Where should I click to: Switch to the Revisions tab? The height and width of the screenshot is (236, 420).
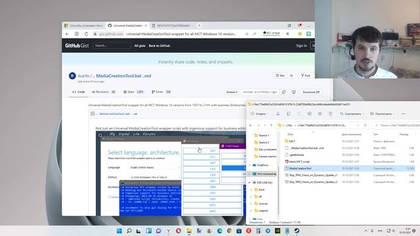coord(104,92)
